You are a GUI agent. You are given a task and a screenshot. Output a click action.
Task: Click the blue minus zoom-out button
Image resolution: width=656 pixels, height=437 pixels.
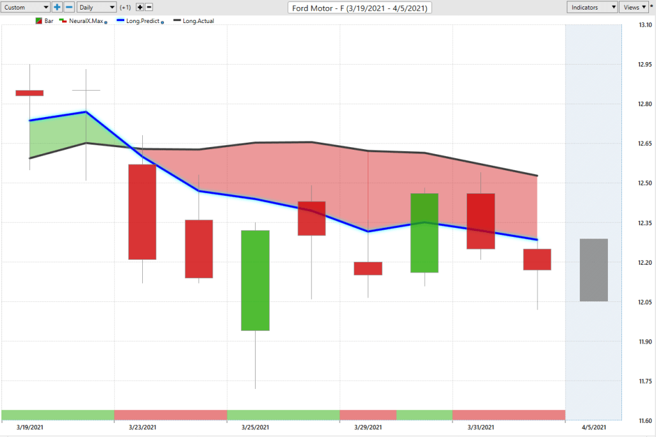69,7
